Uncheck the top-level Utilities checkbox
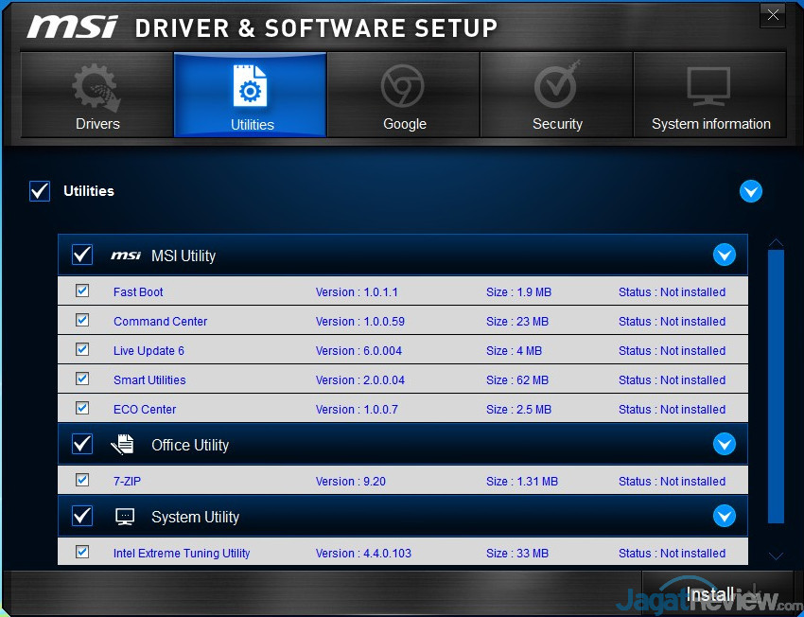 coord(40,191)
